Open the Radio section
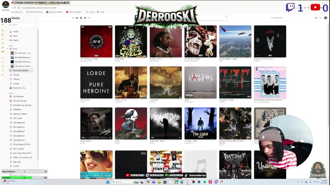 click(16, 40)
